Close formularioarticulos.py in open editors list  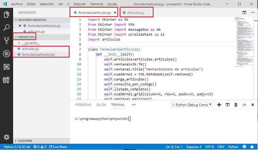click(20, 26)
